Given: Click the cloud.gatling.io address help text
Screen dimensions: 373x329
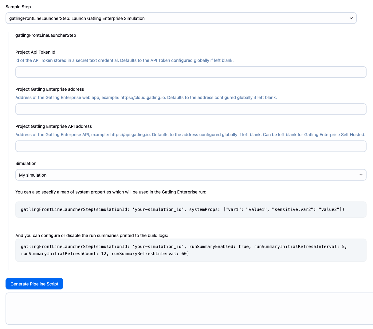Looking at the screenshot, I should coord(146,98).
